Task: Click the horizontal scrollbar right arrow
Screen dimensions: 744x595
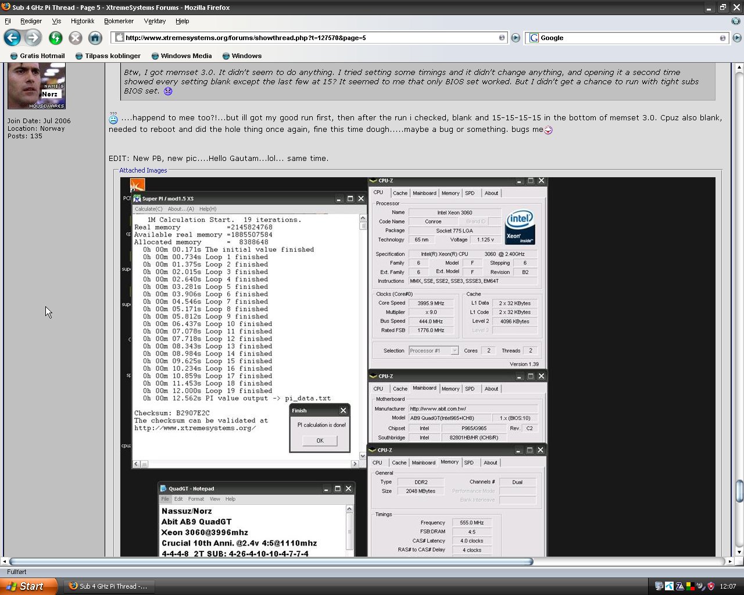Action: coord(730,561)
